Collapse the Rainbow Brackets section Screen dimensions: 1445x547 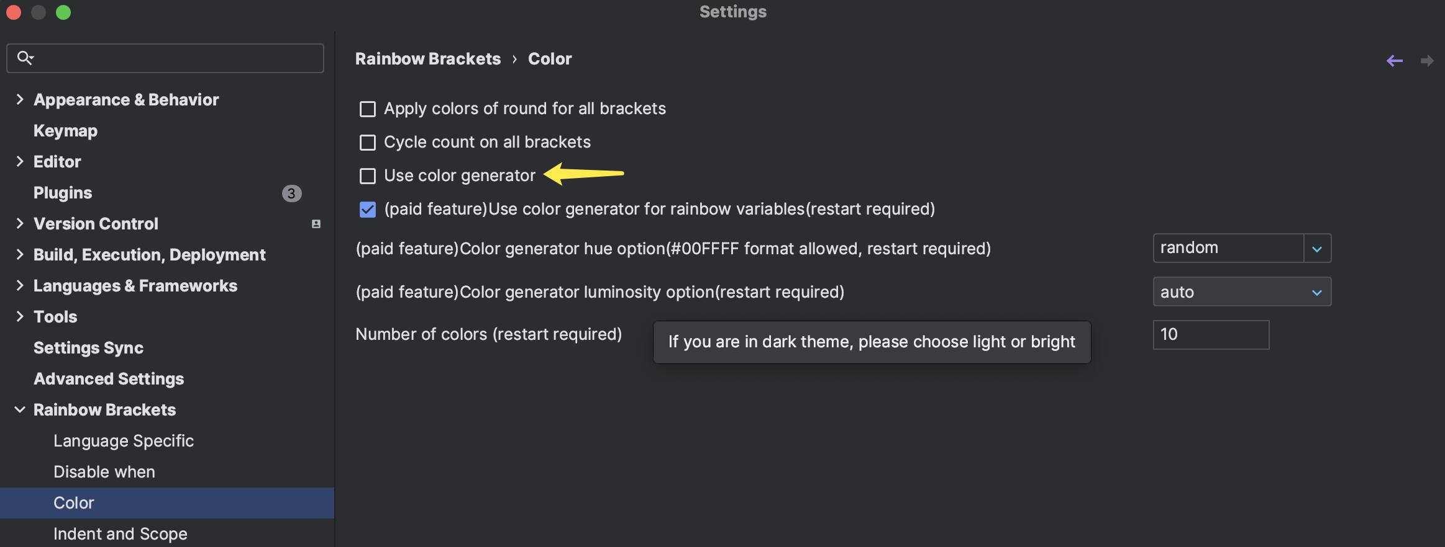[20, 409]
